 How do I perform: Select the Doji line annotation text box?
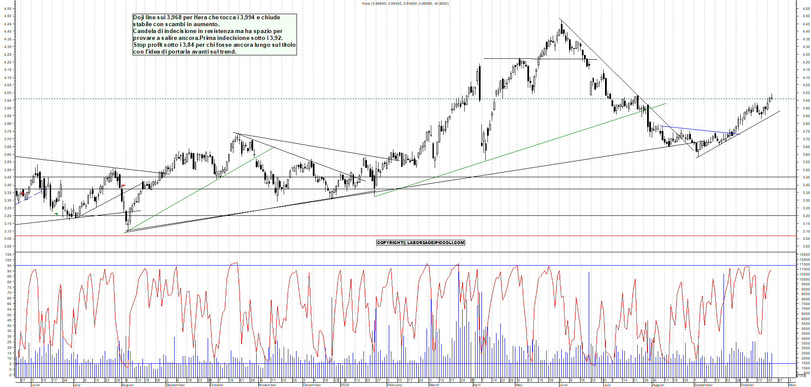[x=214, y=34]
